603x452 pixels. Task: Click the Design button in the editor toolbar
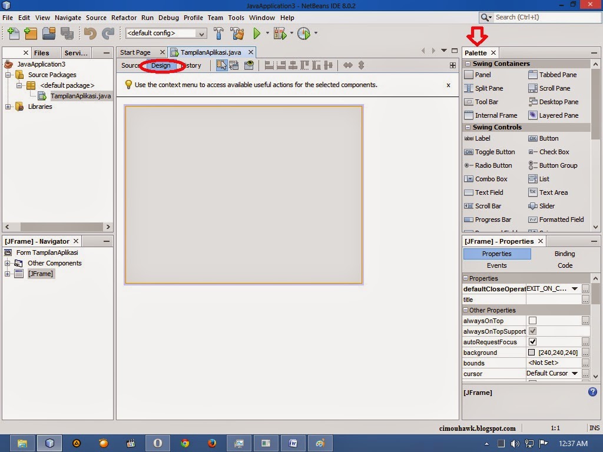pyautogui.click(x=161, y=65)
